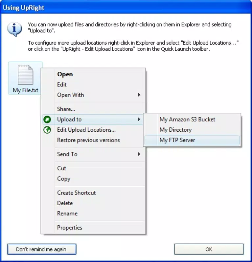This screenshot has height=262, width=252.
Task: Select the Send To menu entry
Action: pos(93,154)
